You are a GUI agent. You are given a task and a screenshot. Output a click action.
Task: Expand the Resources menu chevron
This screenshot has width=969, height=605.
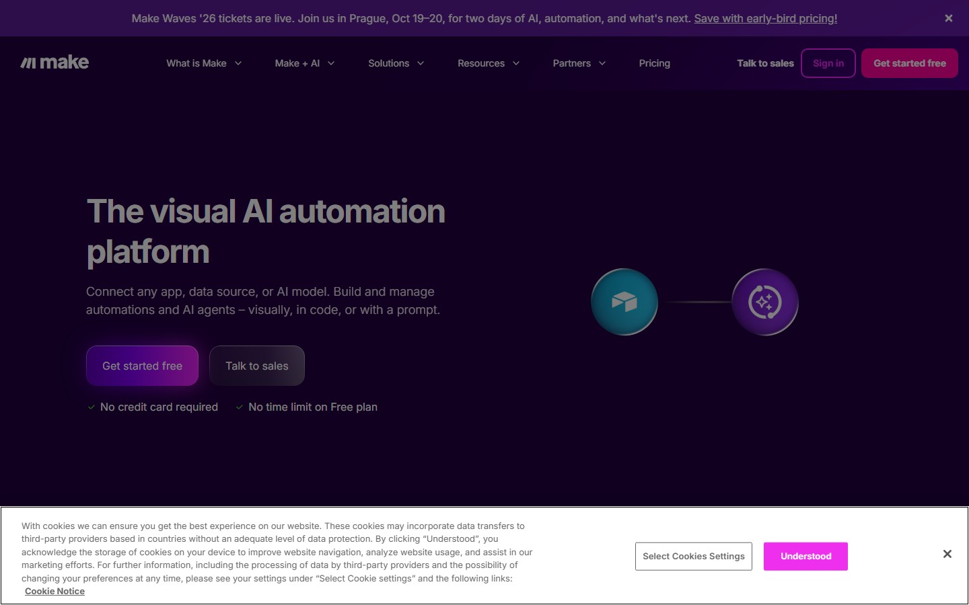[x=516, y=63]
